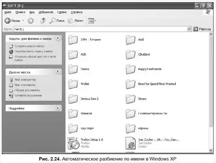Select the Demos folder icon
216x163 pixels.
click(x=73, y=69)
